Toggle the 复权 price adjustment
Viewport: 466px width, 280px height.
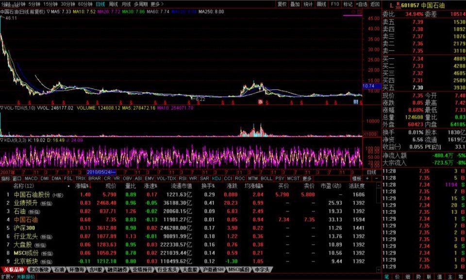point(282,4)
